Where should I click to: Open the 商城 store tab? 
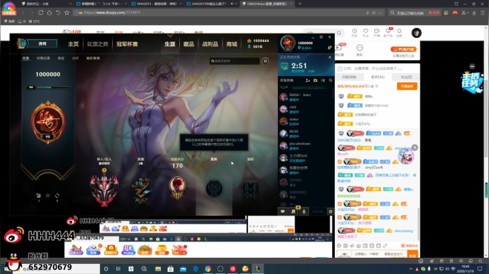click(x=232, y=44)
